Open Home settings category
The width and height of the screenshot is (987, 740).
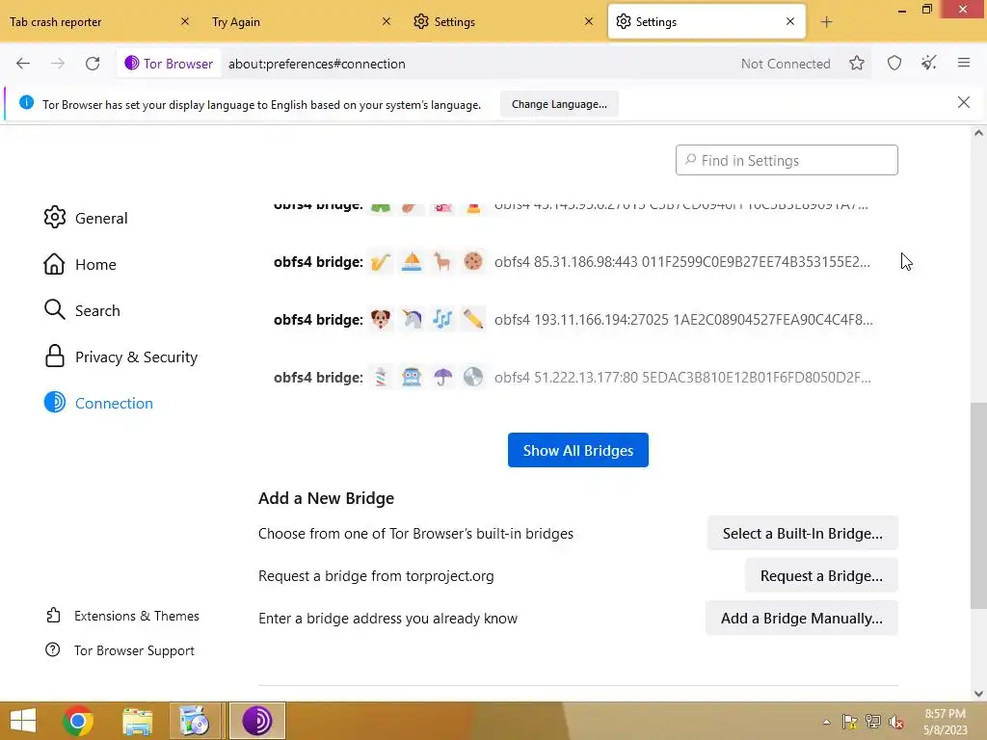point(80,264)
